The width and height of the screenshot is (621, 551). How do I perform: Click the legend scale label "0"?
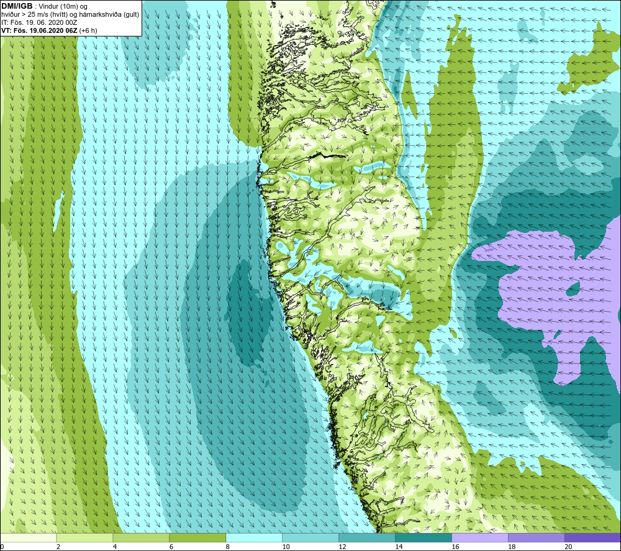[x=2, y=547]
